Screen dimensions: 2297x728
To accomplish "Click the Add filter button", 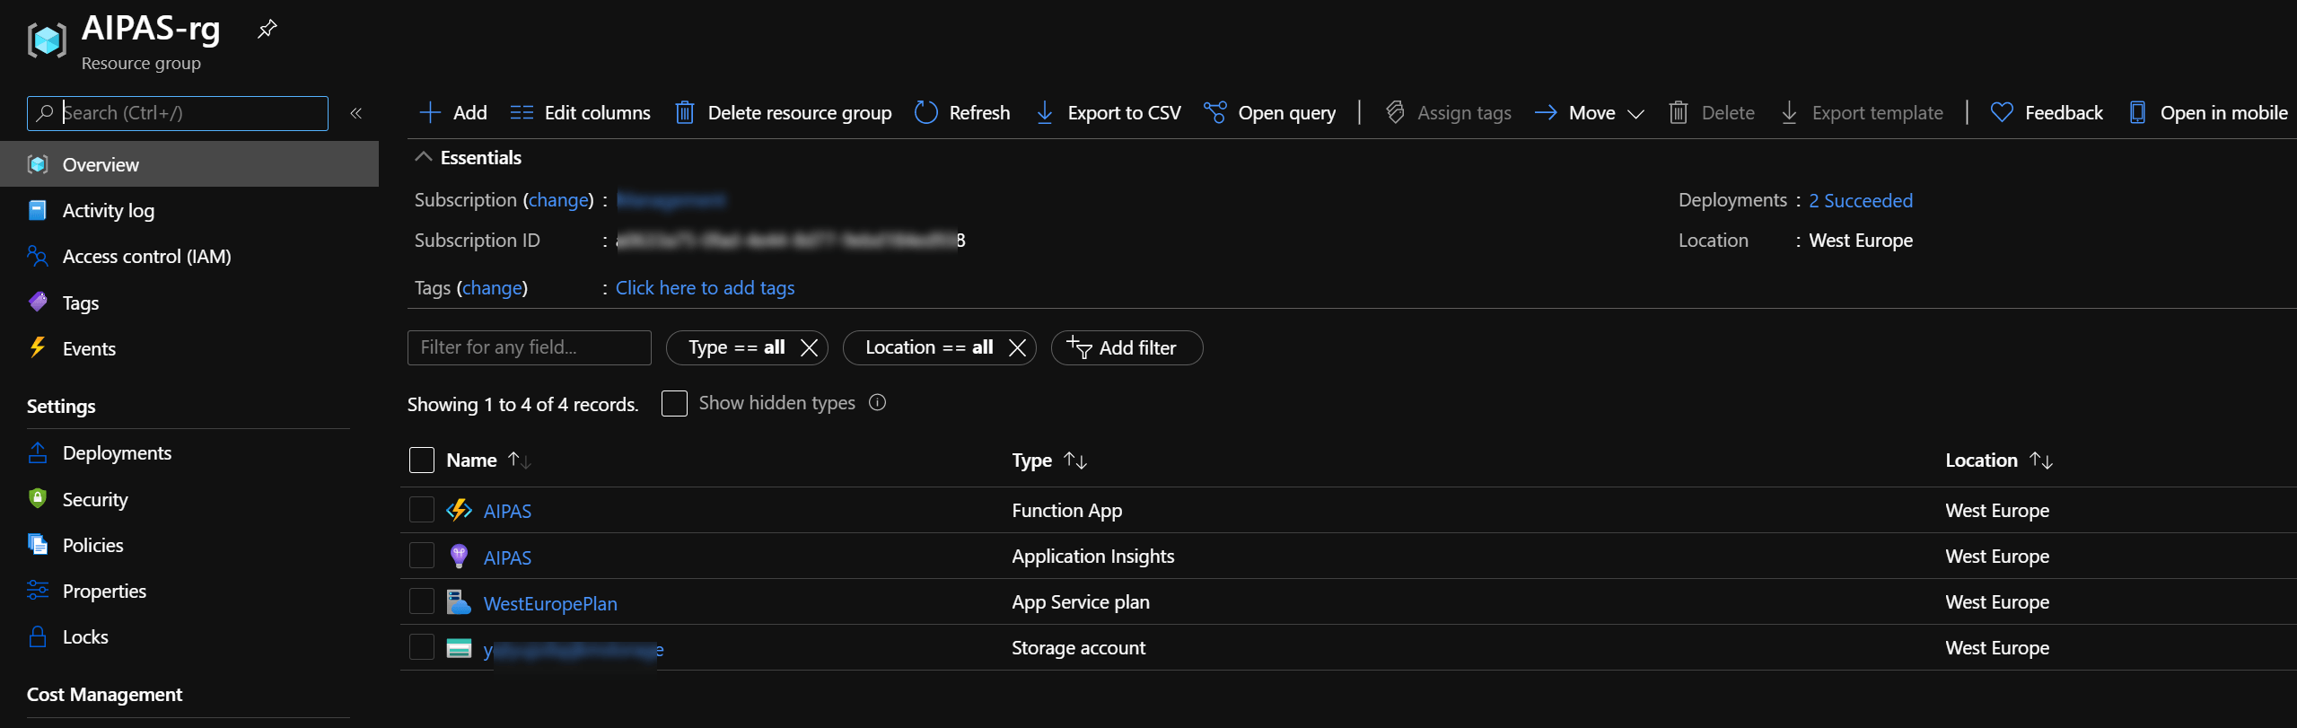I will click(1127, 348).
